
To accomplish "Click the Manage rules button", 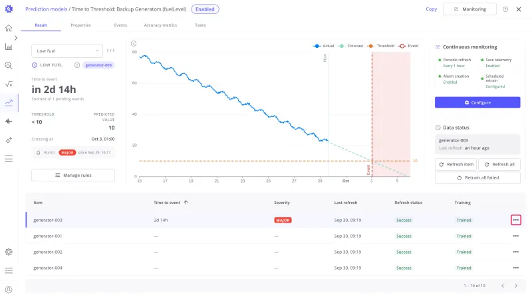I will click(x=73, y=175).
